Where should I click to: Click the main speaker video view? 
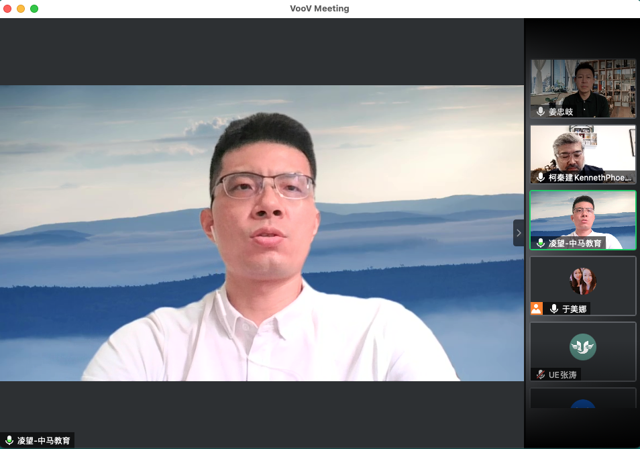coord(262,233)
